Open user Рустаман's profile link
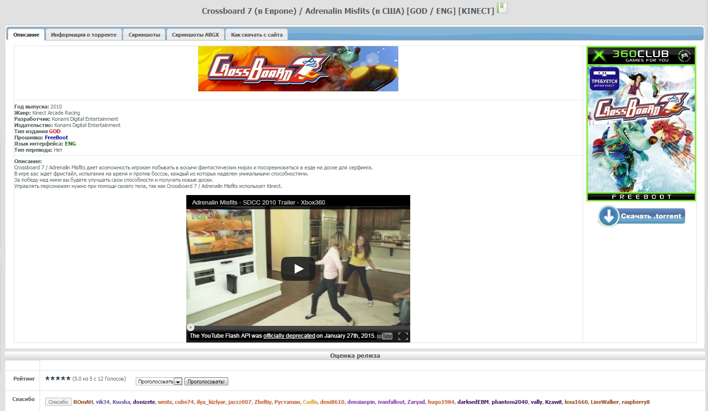 tap(287, 402)
